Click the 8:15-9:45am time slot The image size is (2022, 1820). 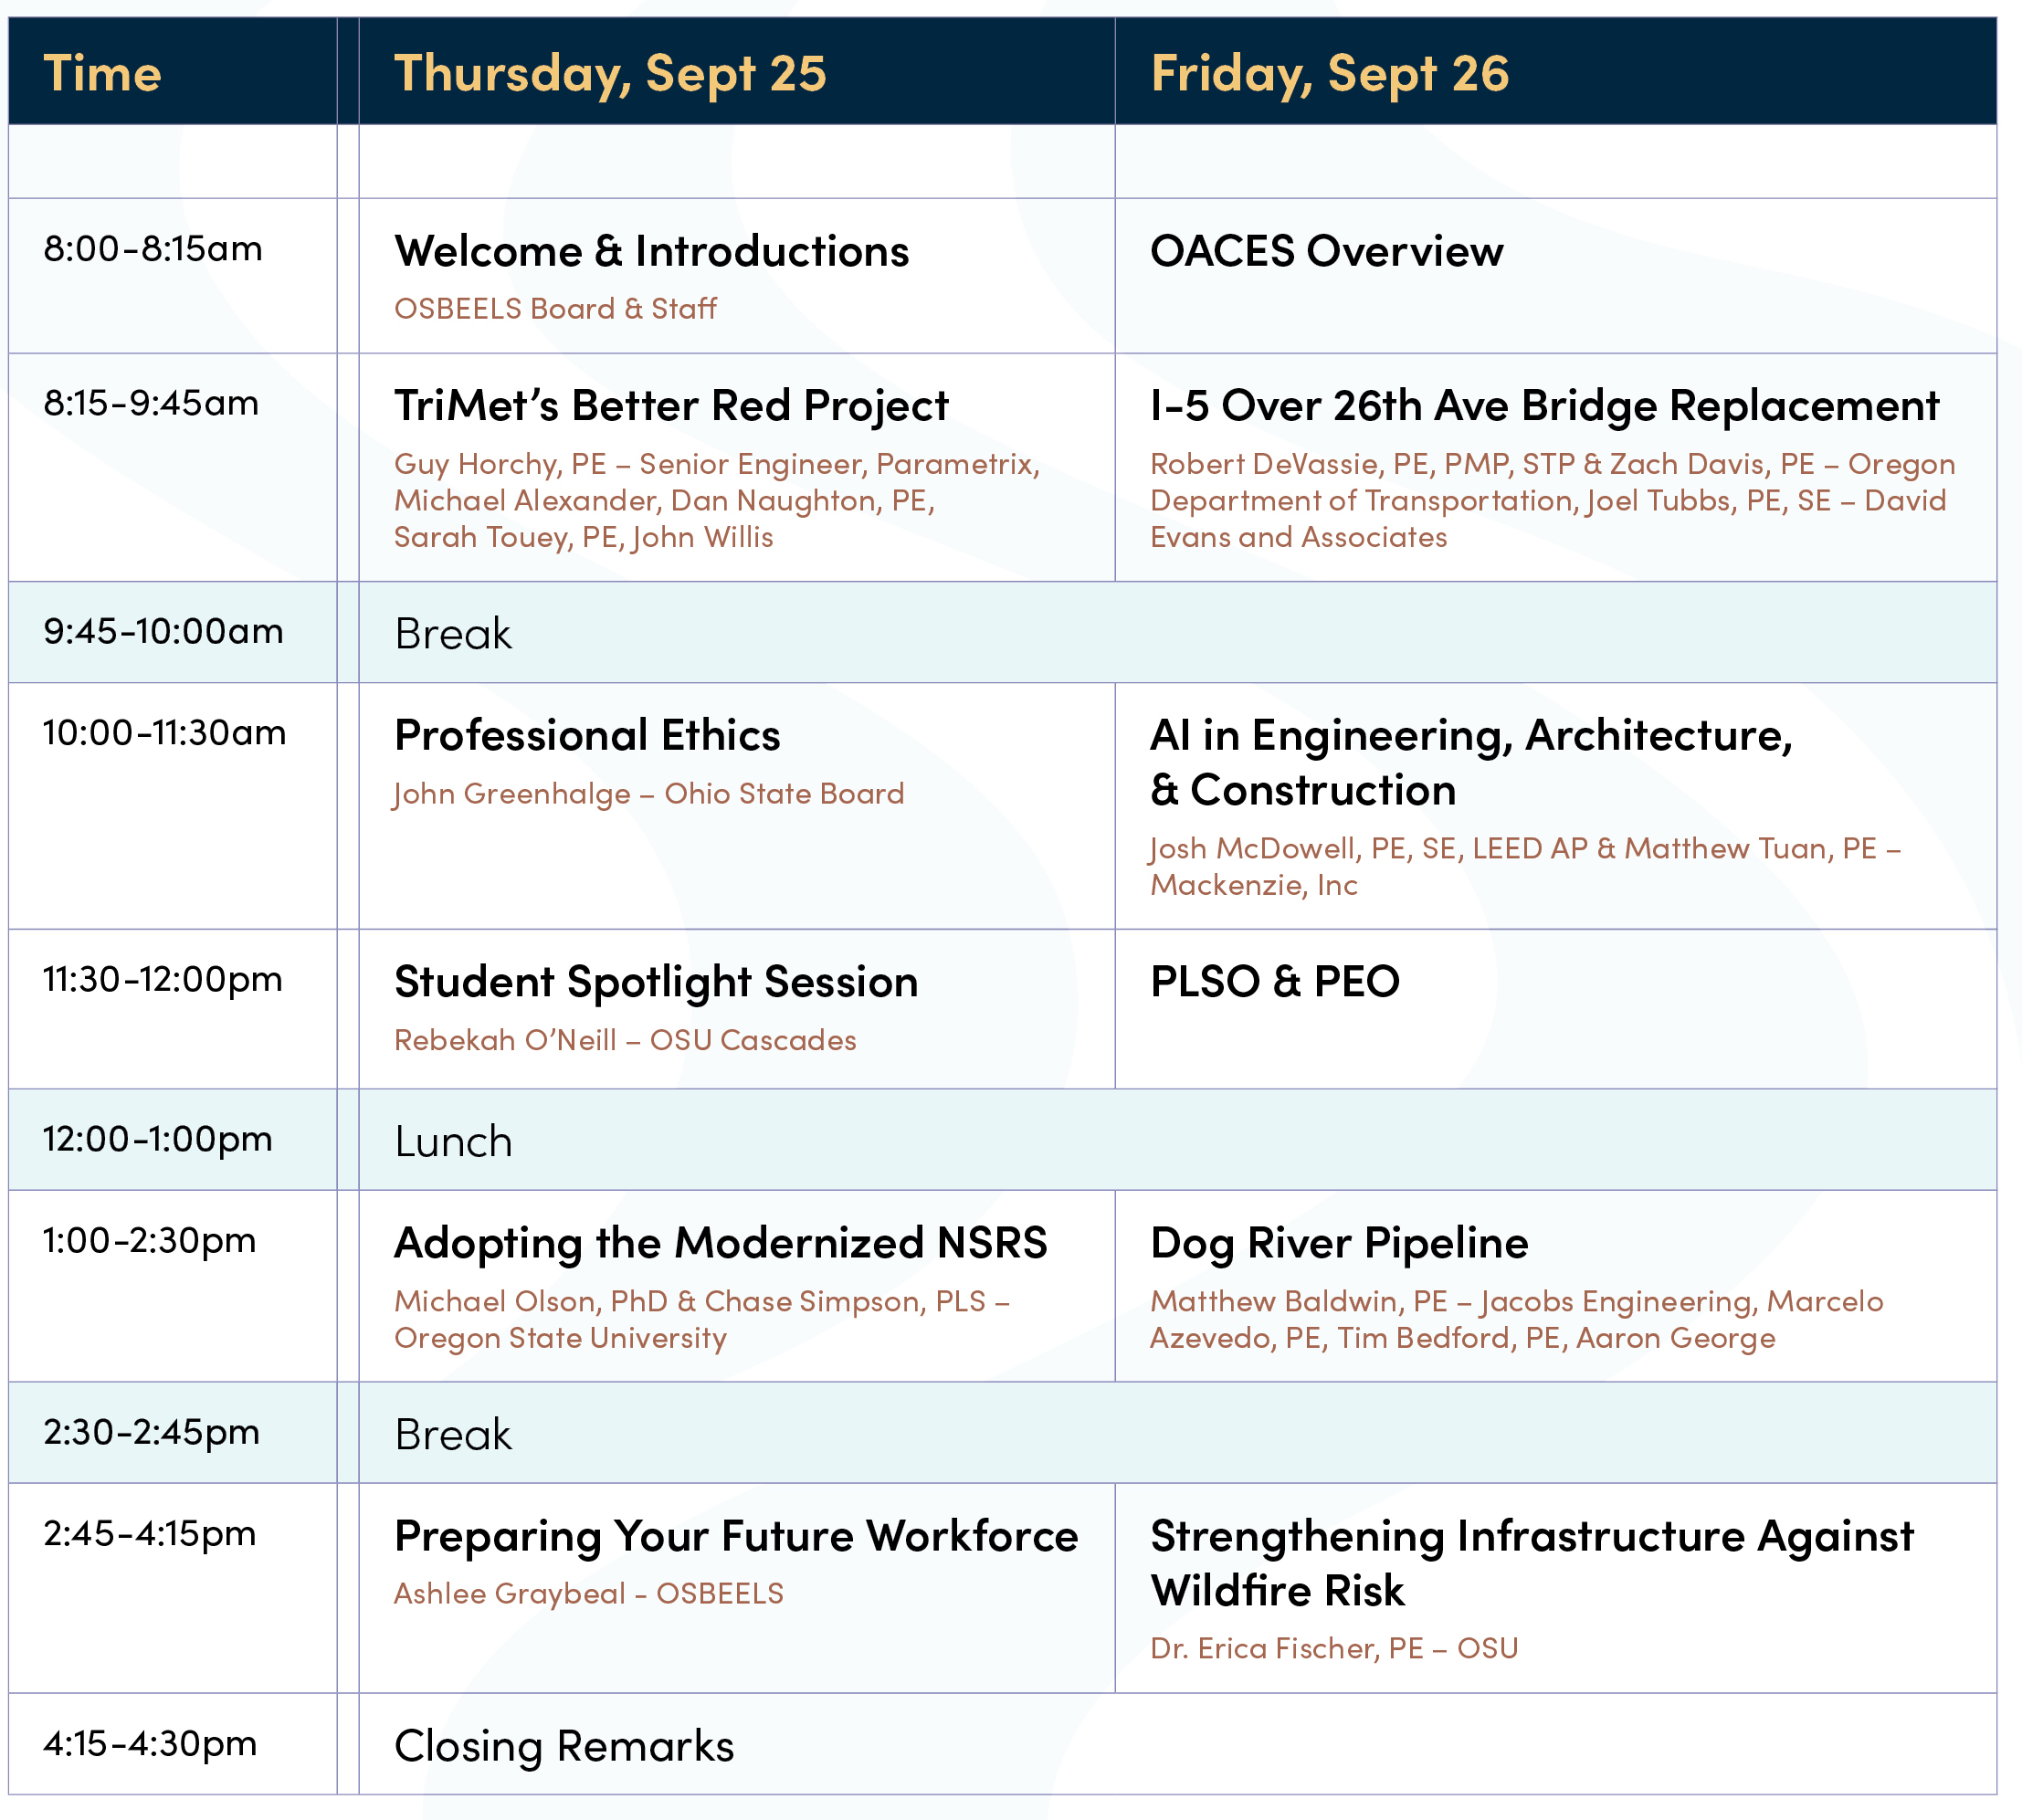pyautogui.click(x=151, y=403)
